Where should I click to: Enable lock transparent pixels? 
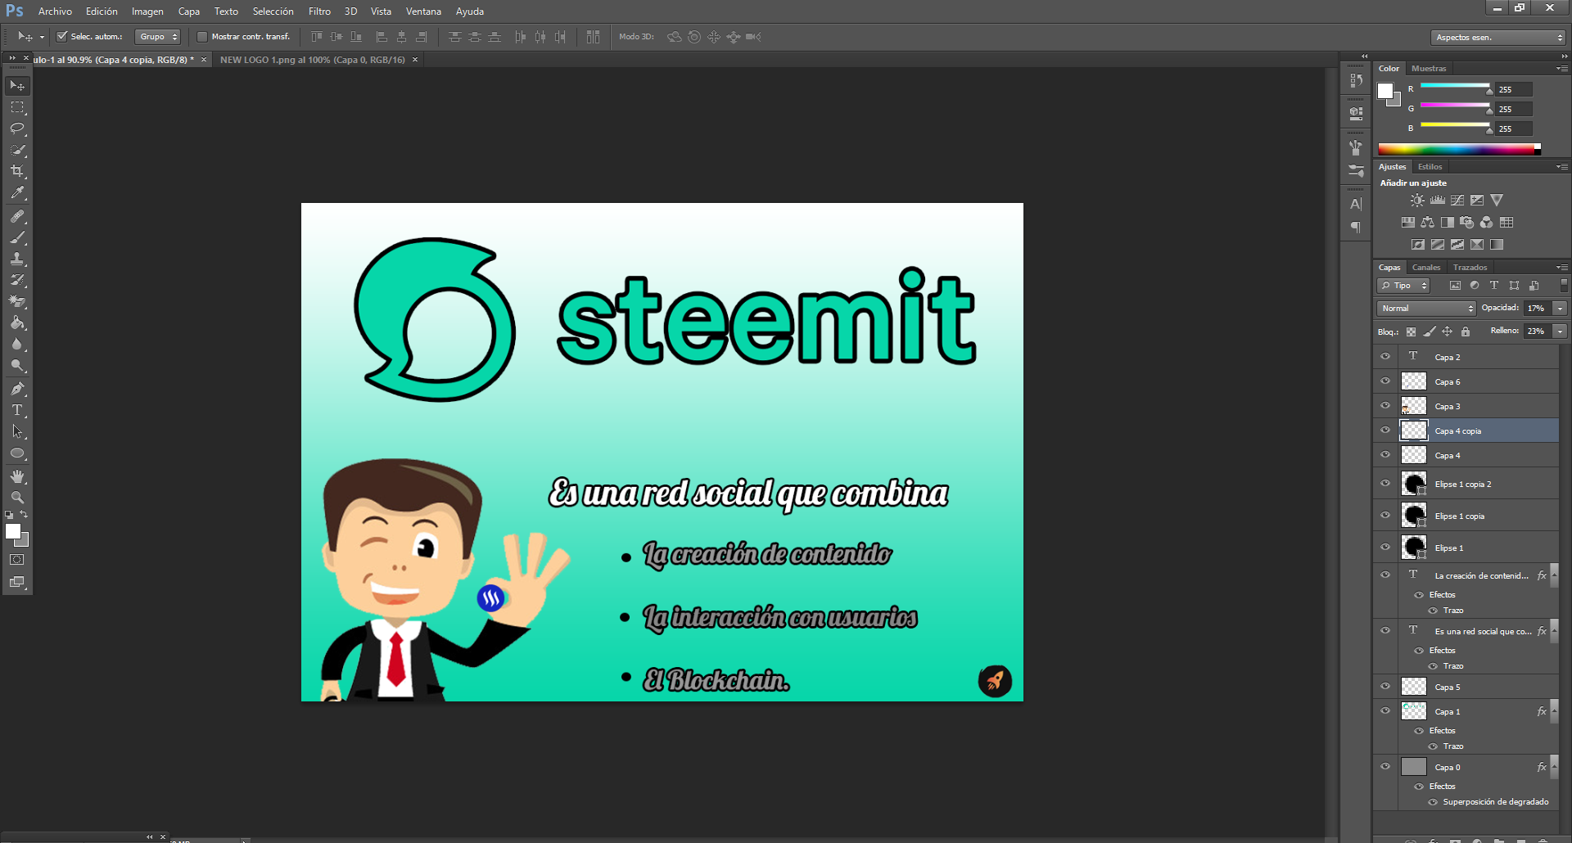tap(1411, 331)
